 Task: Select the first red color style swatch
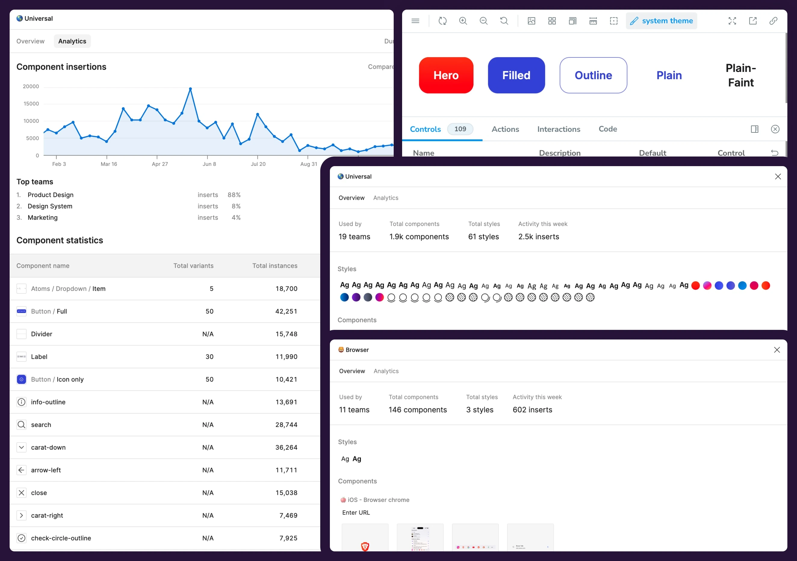[x=695, y=285]
